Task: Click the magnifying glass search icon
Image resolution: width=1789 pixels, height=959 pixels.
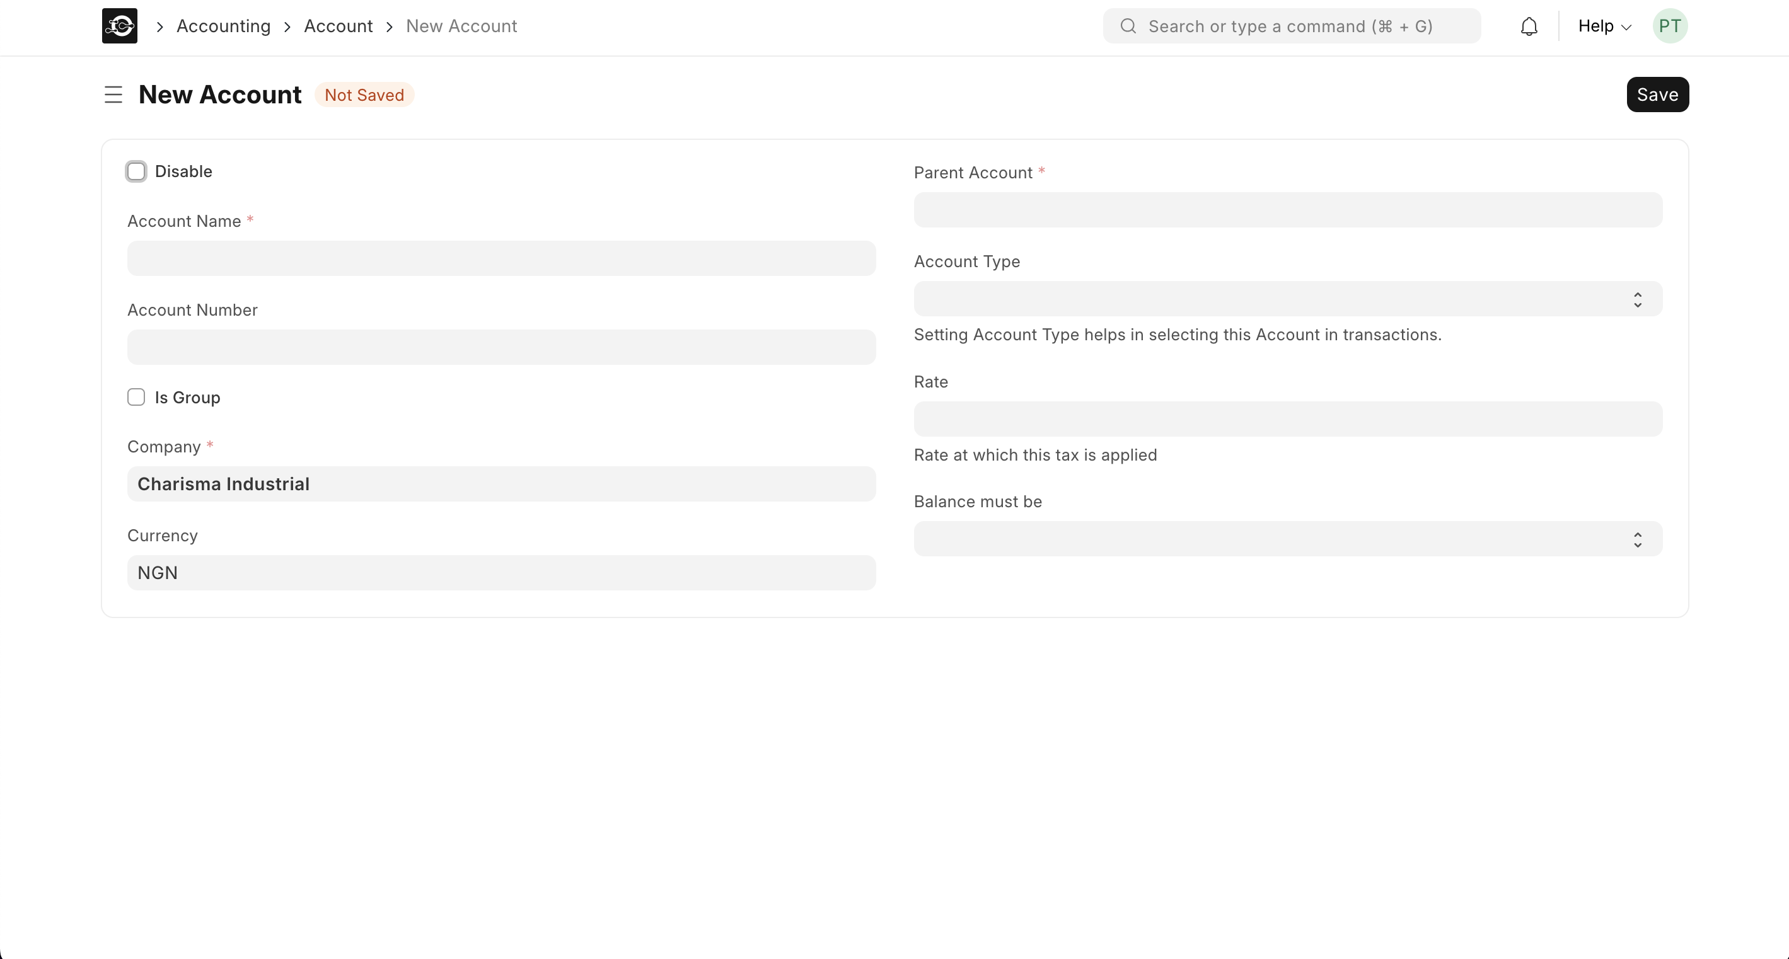Action: pyautogui.click(x=1128, y=26)
